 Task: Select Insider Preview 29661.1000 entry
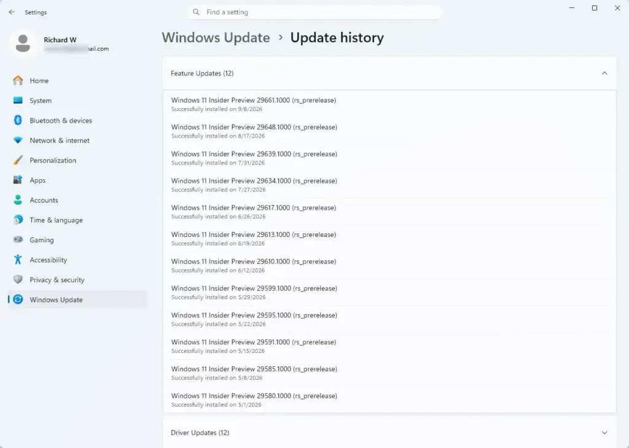point(389,104)
